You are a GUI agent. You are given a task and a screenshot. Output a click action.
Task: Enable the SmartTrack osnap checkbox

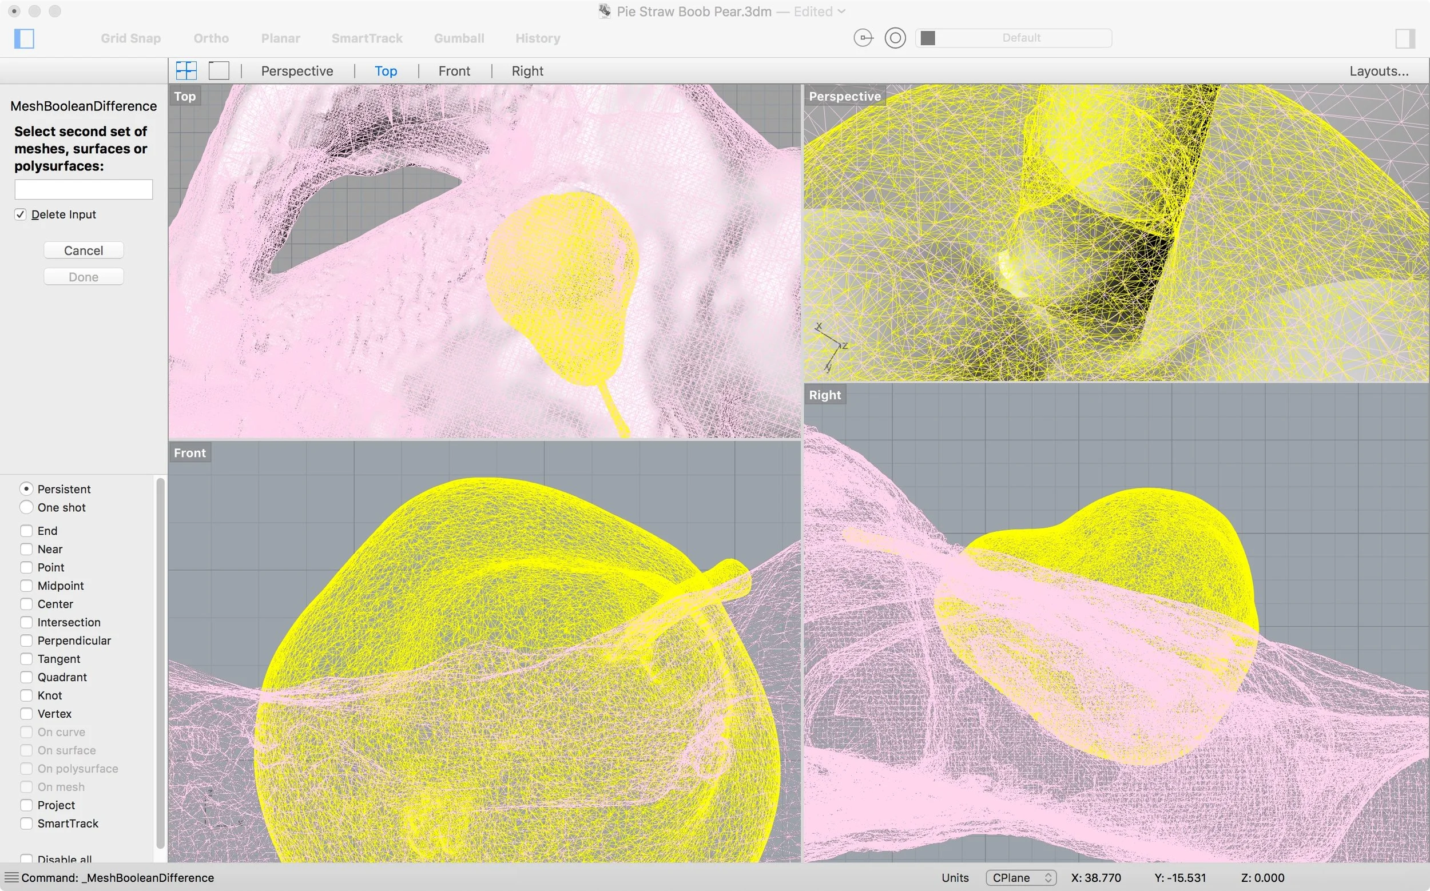click(26, 824)
